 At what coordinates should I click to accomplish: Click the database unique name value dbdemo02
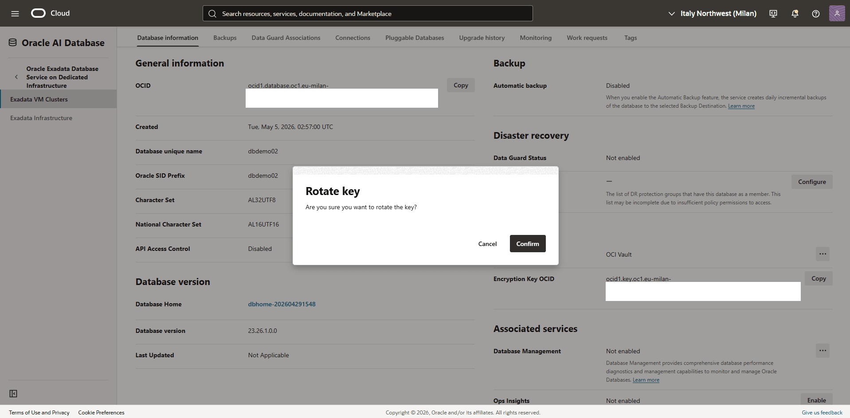tap(263, 151)
